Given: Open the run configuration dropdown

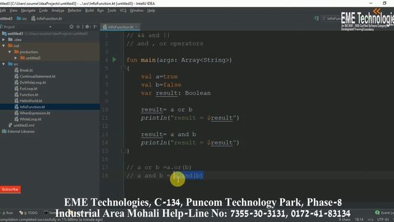Looking at the screenshot, I should [331, 18].
